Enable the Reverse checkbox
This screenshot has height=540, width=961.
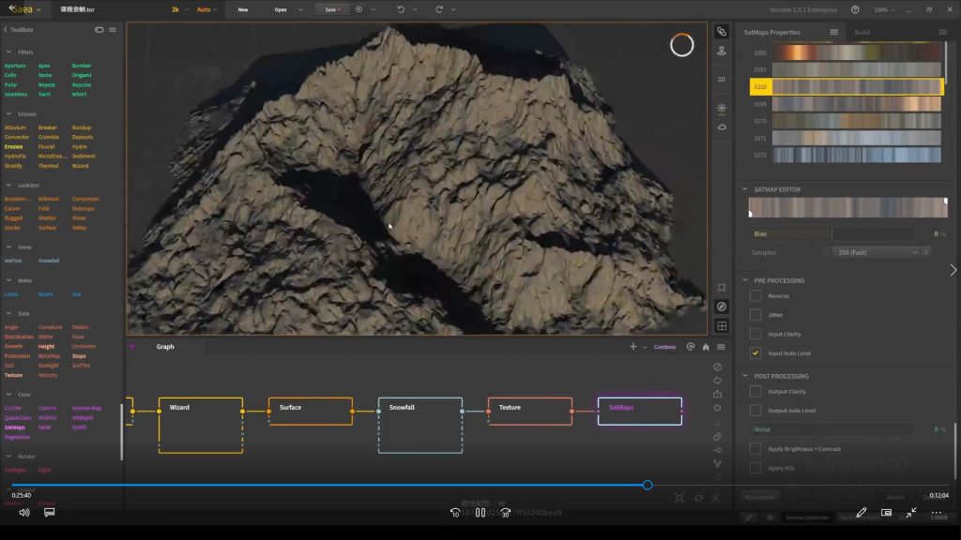(755, 296)
